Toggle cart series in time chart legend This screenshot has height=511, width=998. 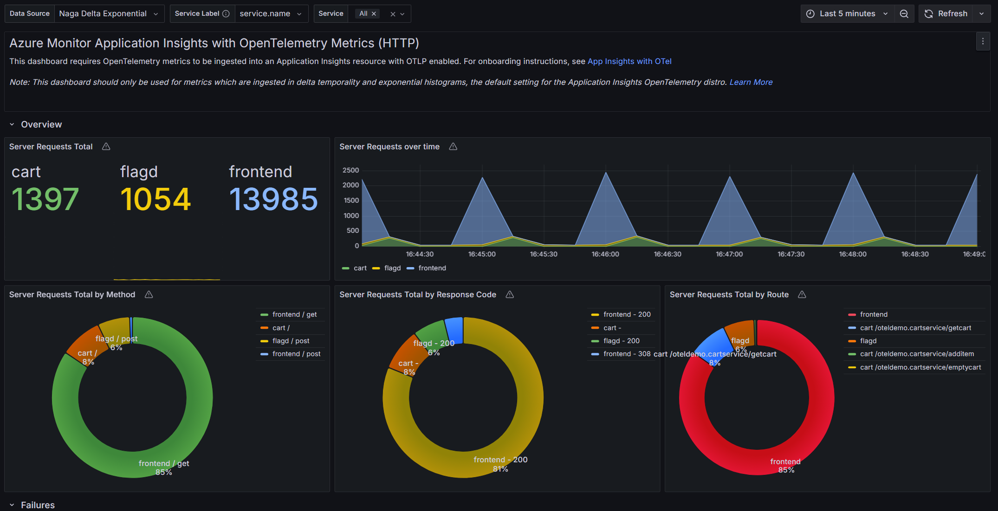[360, 268]
